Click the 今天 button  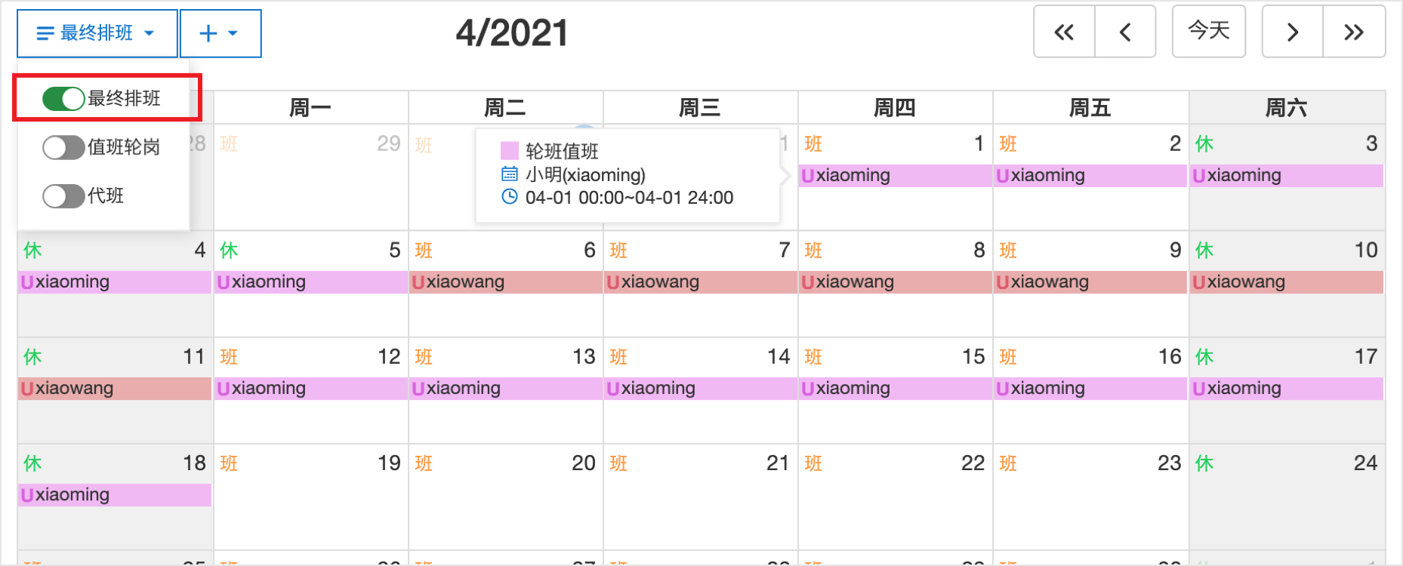click(1208, 31)
